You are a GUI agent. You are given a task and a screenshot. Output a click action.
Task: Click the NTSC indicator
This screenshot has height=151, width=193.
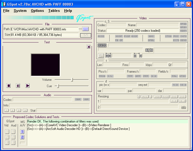coord(182,76)
